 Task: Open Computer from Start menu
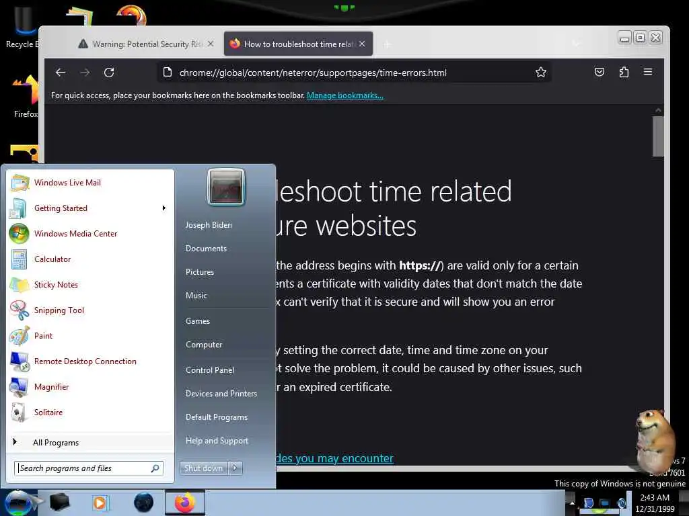(204, 345)
